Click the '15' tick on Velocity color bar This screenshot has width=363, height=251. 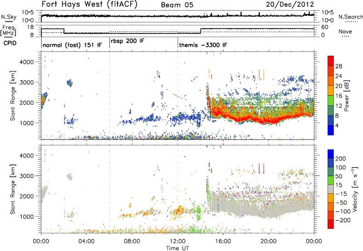(338, 185)
